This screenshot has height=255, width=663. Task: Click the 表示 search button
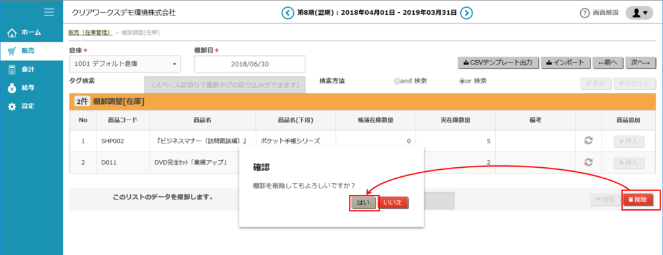pyautogui.click(x=596, y=83)
